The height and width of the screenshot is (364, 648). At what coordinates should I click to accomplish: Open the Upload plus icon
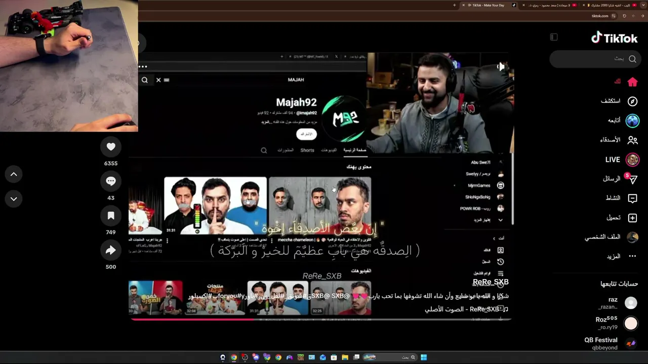632,218
